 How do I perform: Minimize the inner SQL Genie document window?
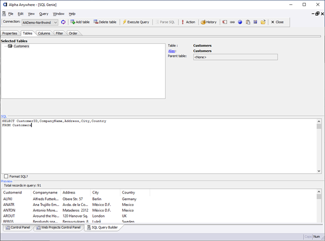313,14
